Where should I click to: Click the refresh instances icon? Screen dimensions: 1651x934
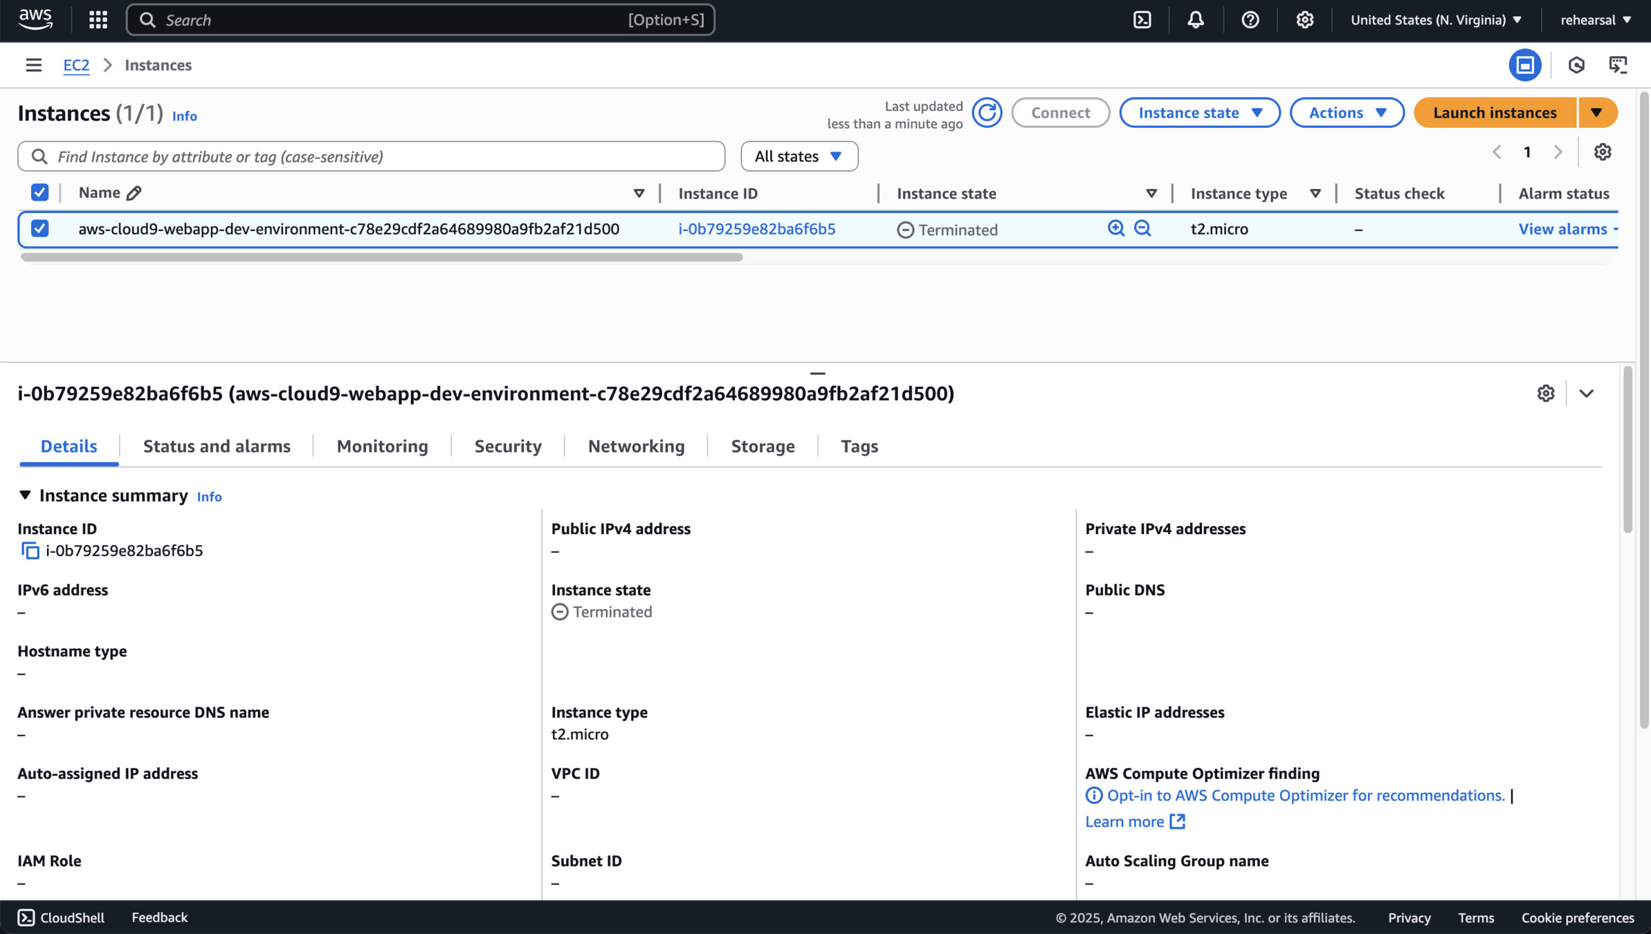pyautogui.click(x=987, y=113)
